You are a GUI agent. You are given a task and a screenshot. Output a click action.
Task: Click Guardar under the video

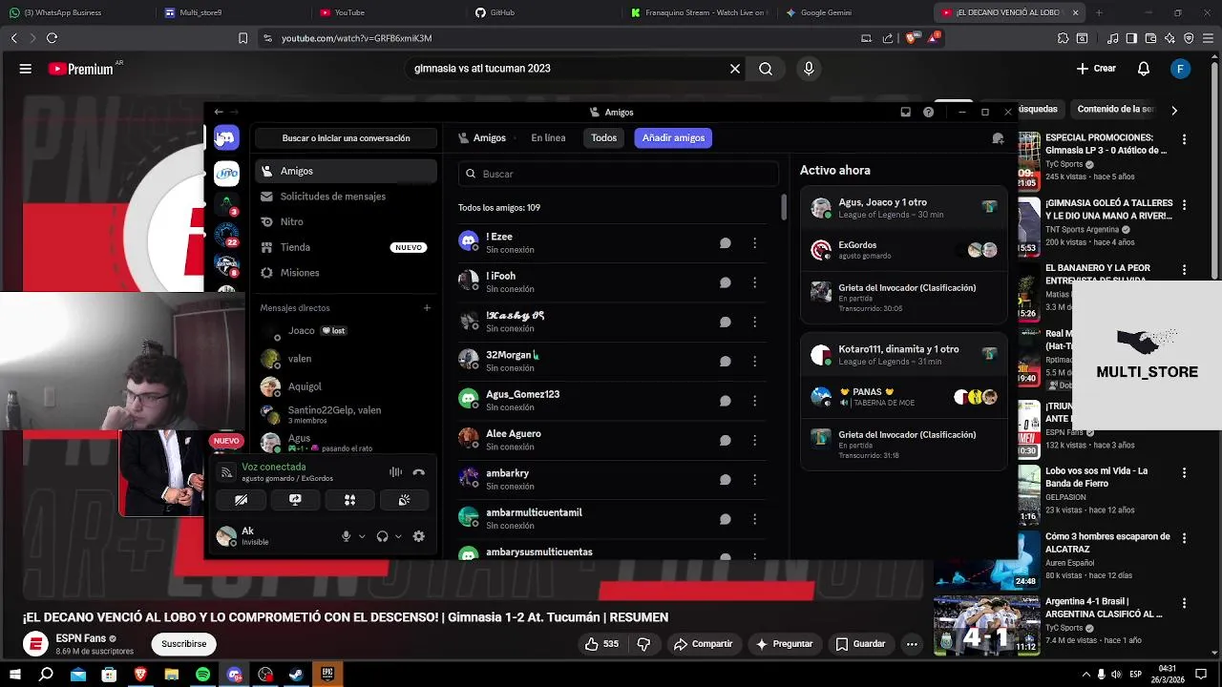(860, 644)
